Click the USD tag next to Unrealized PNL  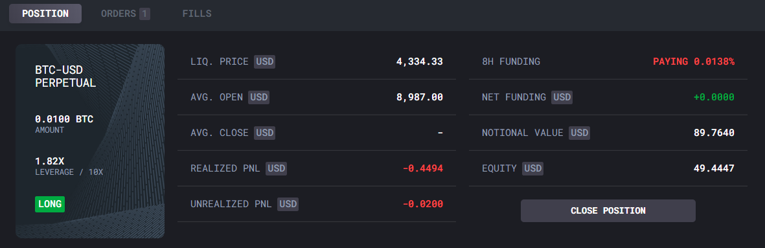pyautogui.click(x=288, y=204)
